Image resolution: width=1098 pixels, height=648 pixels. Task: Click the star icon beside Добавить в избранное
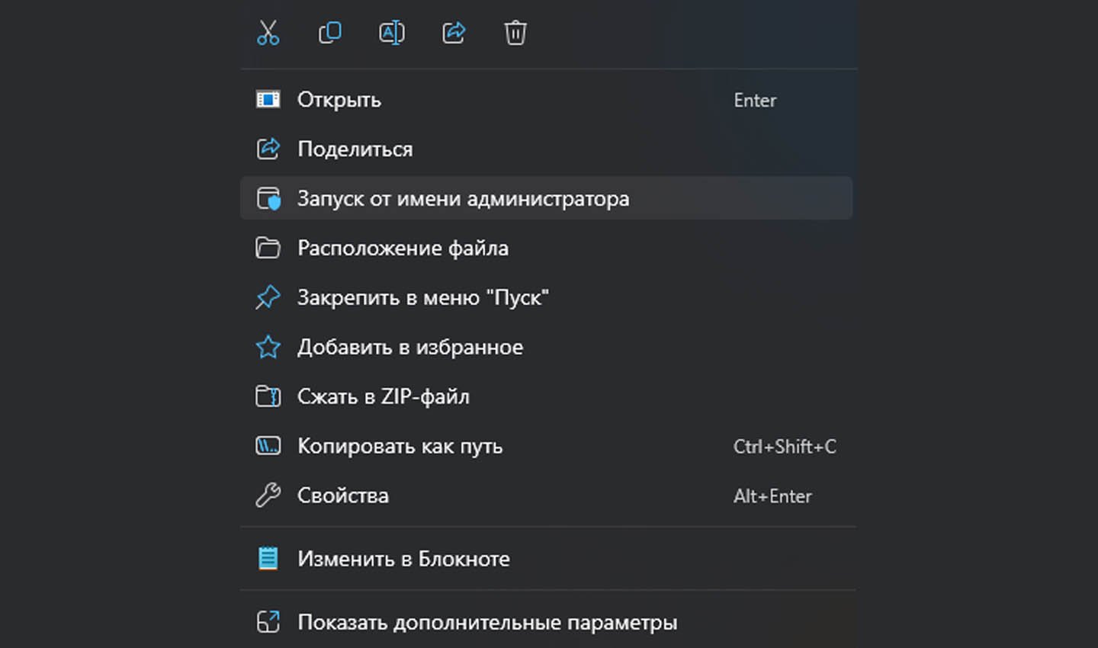point(268,347)
